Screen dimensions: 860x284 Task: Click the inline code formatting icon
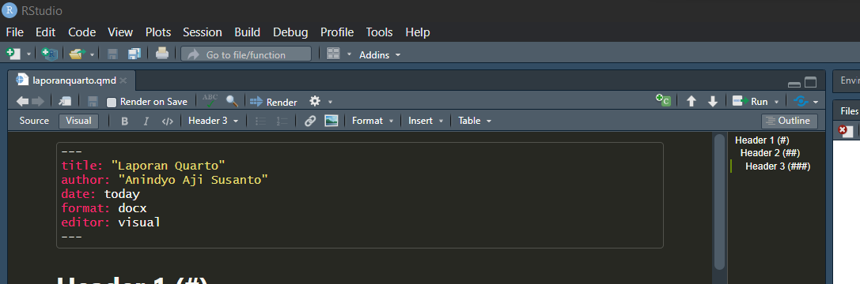(x=167, y=121)
